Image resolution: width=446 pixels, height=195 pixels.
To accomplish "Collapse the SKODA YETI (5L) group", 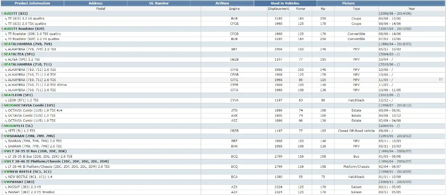I will click(2, 126).
